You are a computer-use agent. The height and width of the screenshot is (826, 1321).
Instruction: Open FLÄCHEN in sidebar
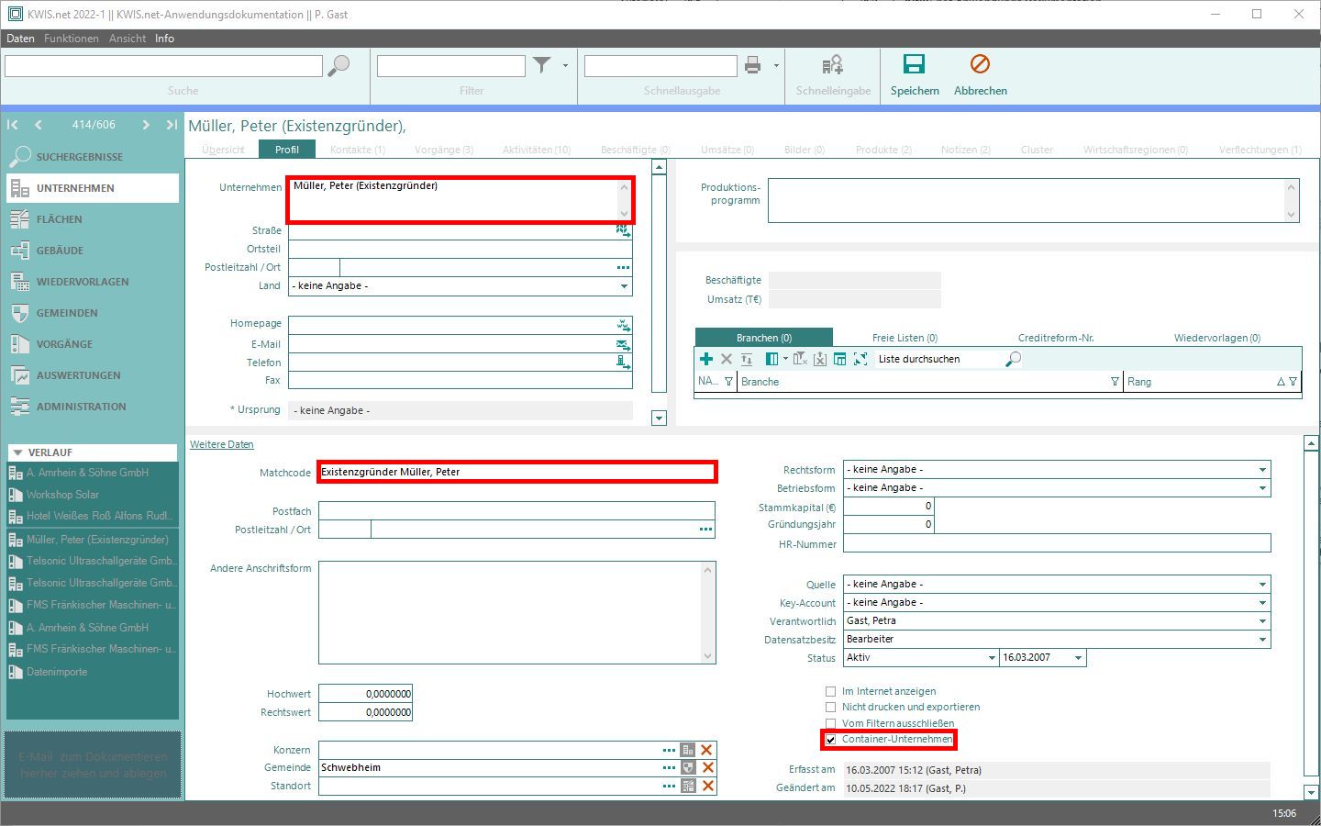coord(92,219)
